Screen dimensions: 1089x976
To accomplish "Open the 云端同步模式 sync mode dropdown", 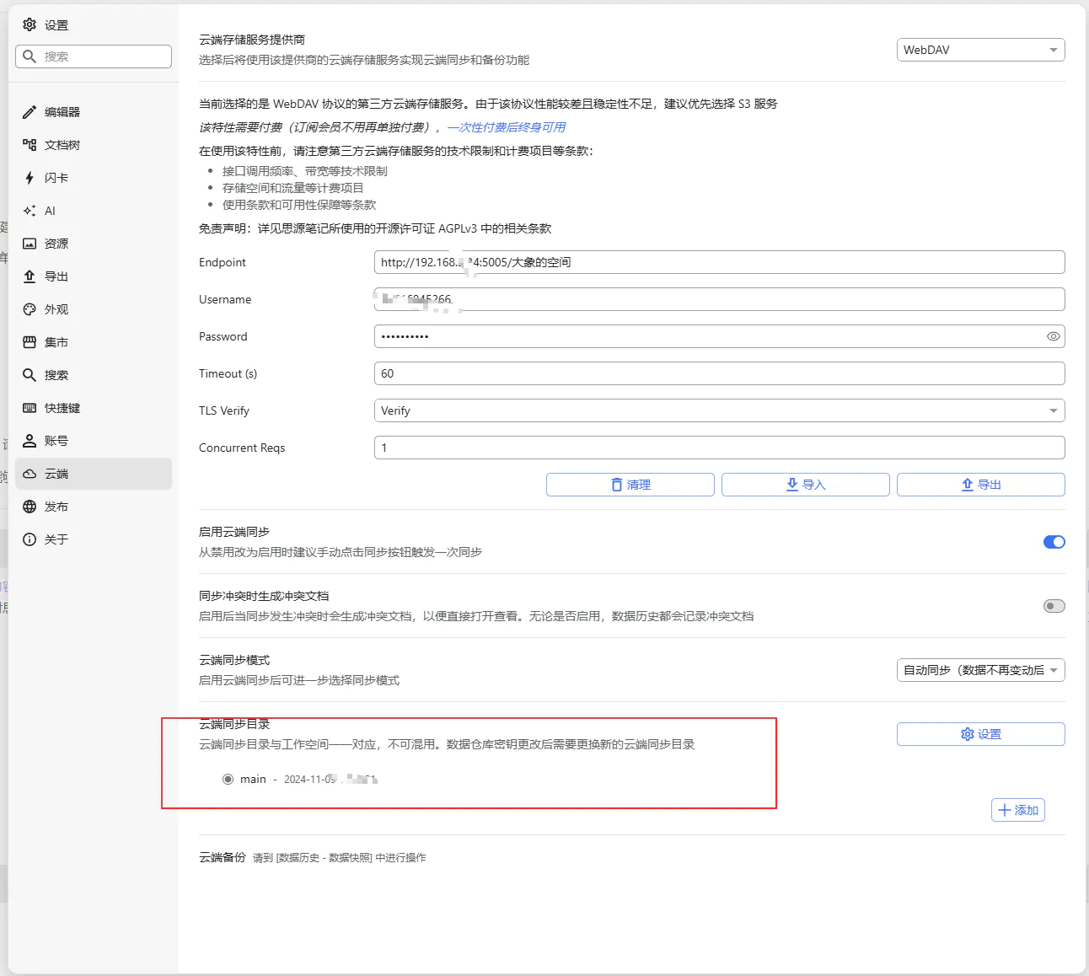I will [x=980, y=670].
